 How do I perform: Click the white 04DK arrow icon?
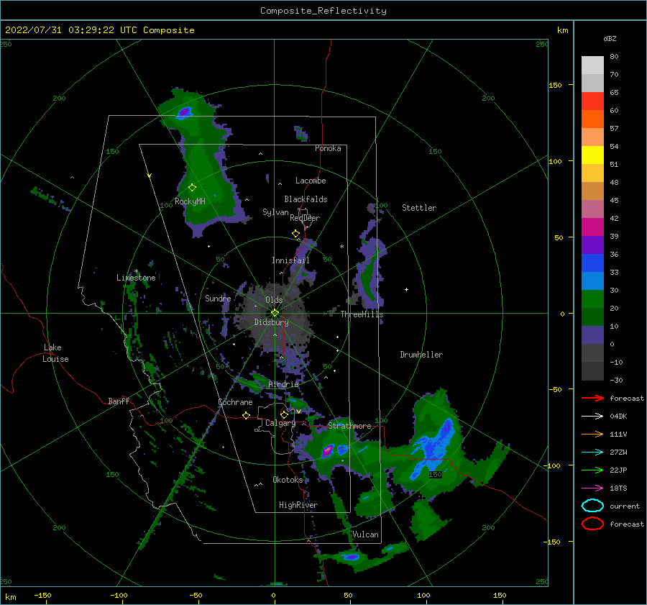(592, 417)
